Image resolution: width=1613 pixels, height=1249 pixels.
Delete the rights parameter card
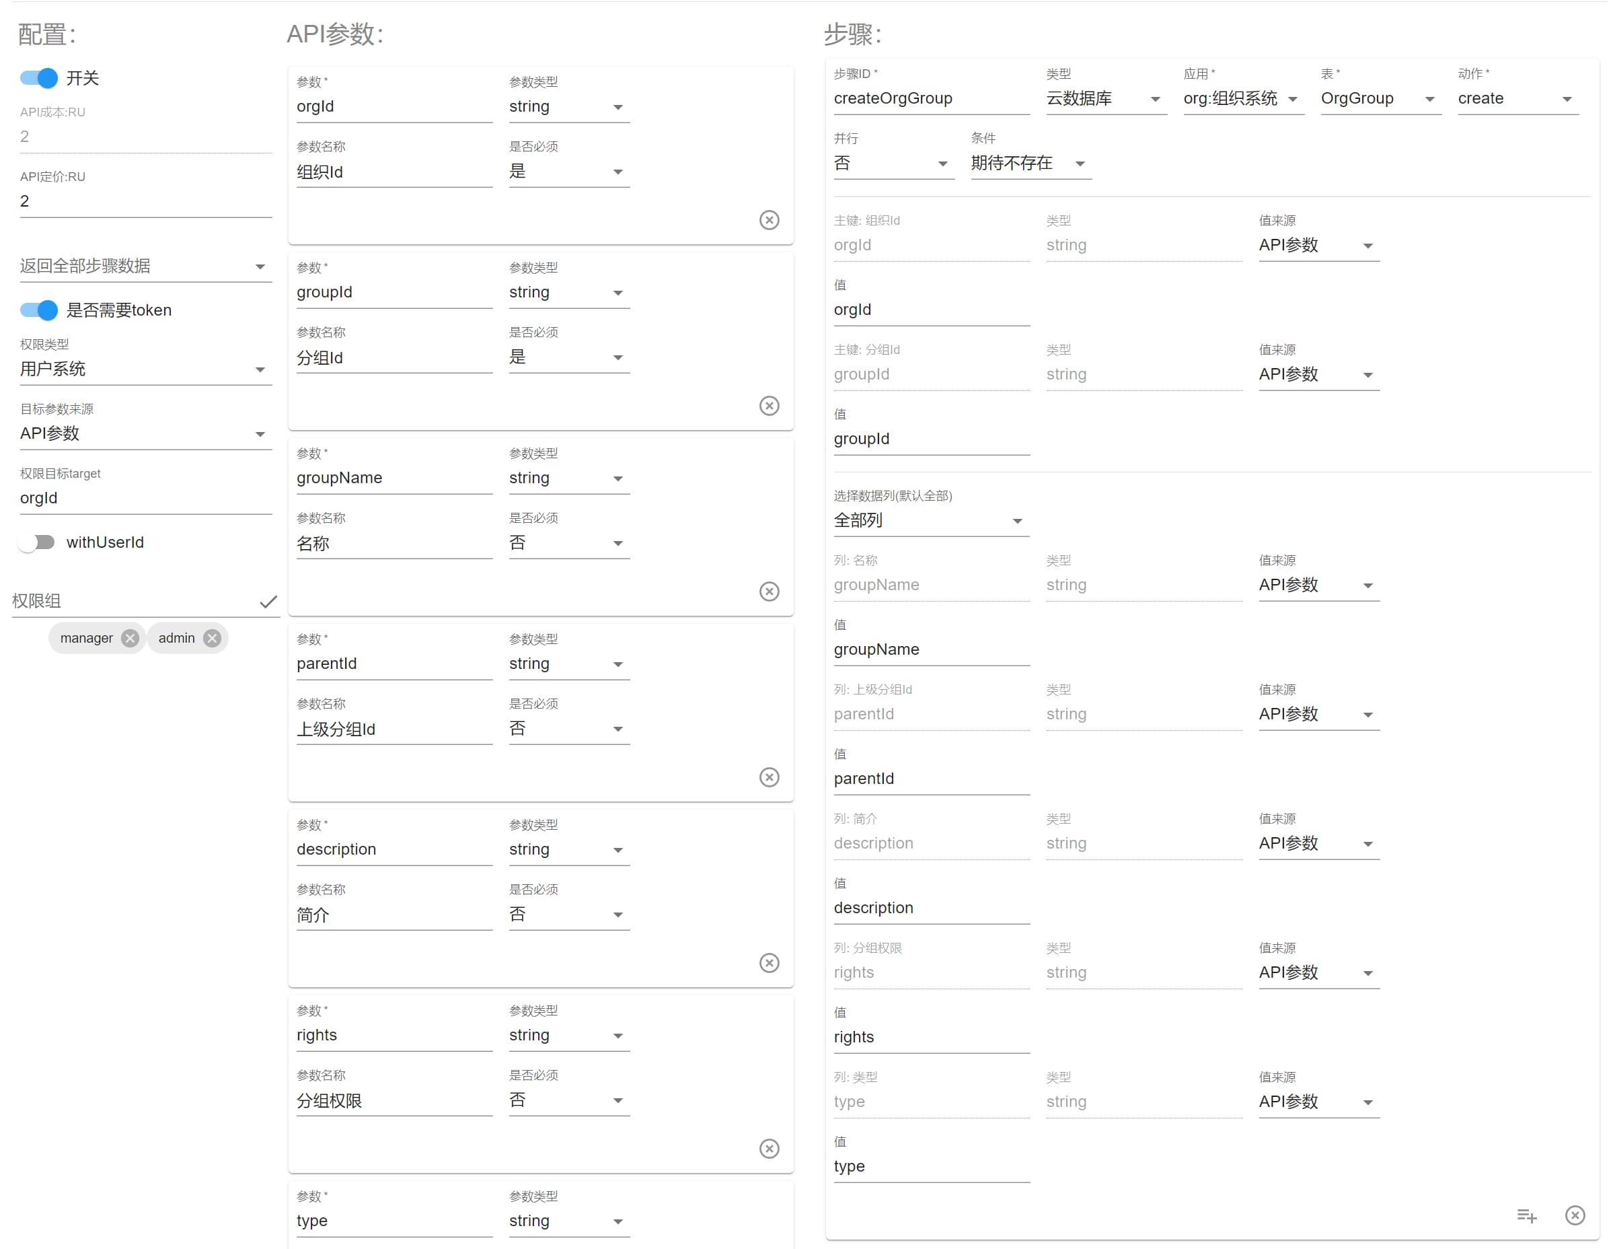(x=769, y=1148)
